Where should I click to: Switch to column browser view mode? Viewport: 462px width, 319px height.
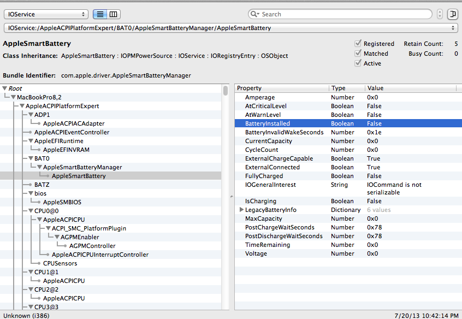point(114,14)
